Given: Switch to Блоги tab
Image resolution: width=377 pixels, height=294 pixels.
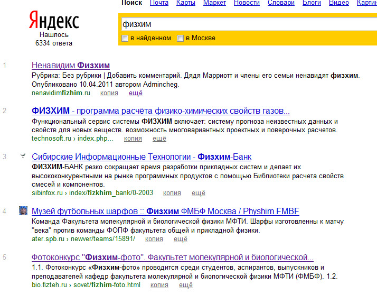Looking at the screenshot, I should pyautogui.click(x=312, y=3).
